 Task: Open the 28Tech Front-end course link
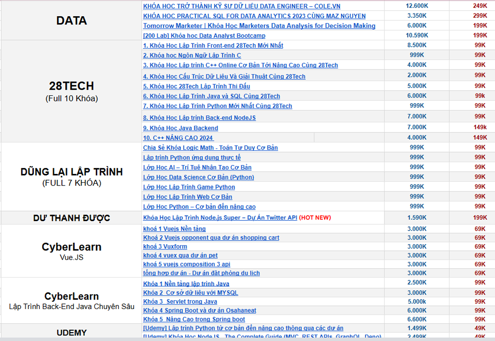[213, 45]
